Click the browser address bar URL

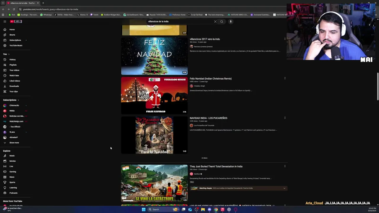51,9
